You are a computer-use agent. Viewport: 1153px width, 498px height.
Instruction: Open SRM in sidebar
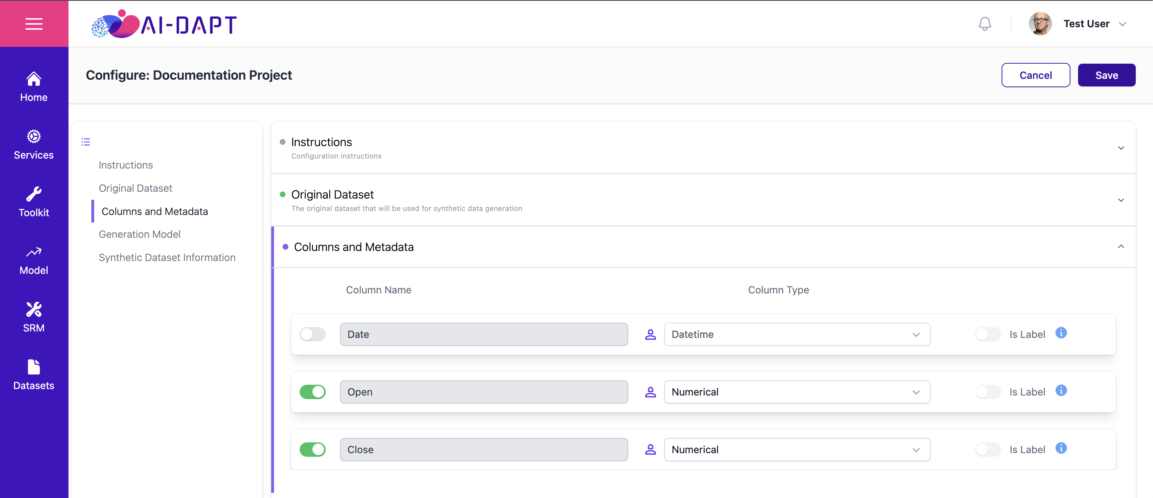point(34,318)
